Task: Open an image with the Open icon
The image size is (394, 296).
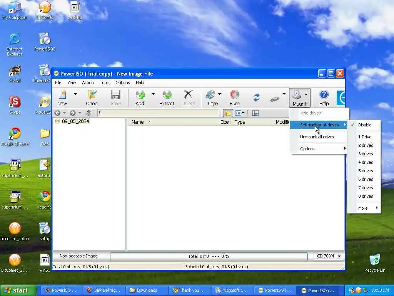Action: (x=92, y=98)
